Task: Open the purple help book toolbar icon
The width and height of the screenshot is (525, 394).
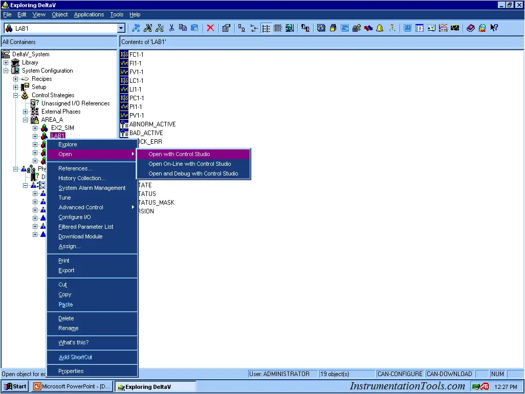Action: coord(470,28)
